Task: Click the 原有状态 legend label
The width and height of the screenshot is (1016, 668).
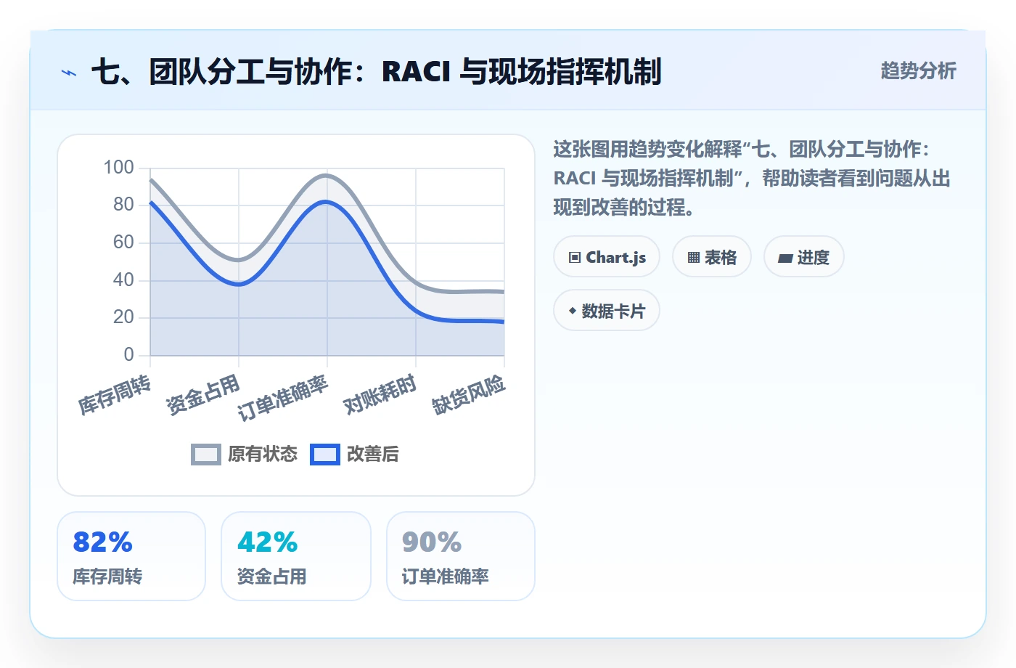Action: [x=263, y=455]
